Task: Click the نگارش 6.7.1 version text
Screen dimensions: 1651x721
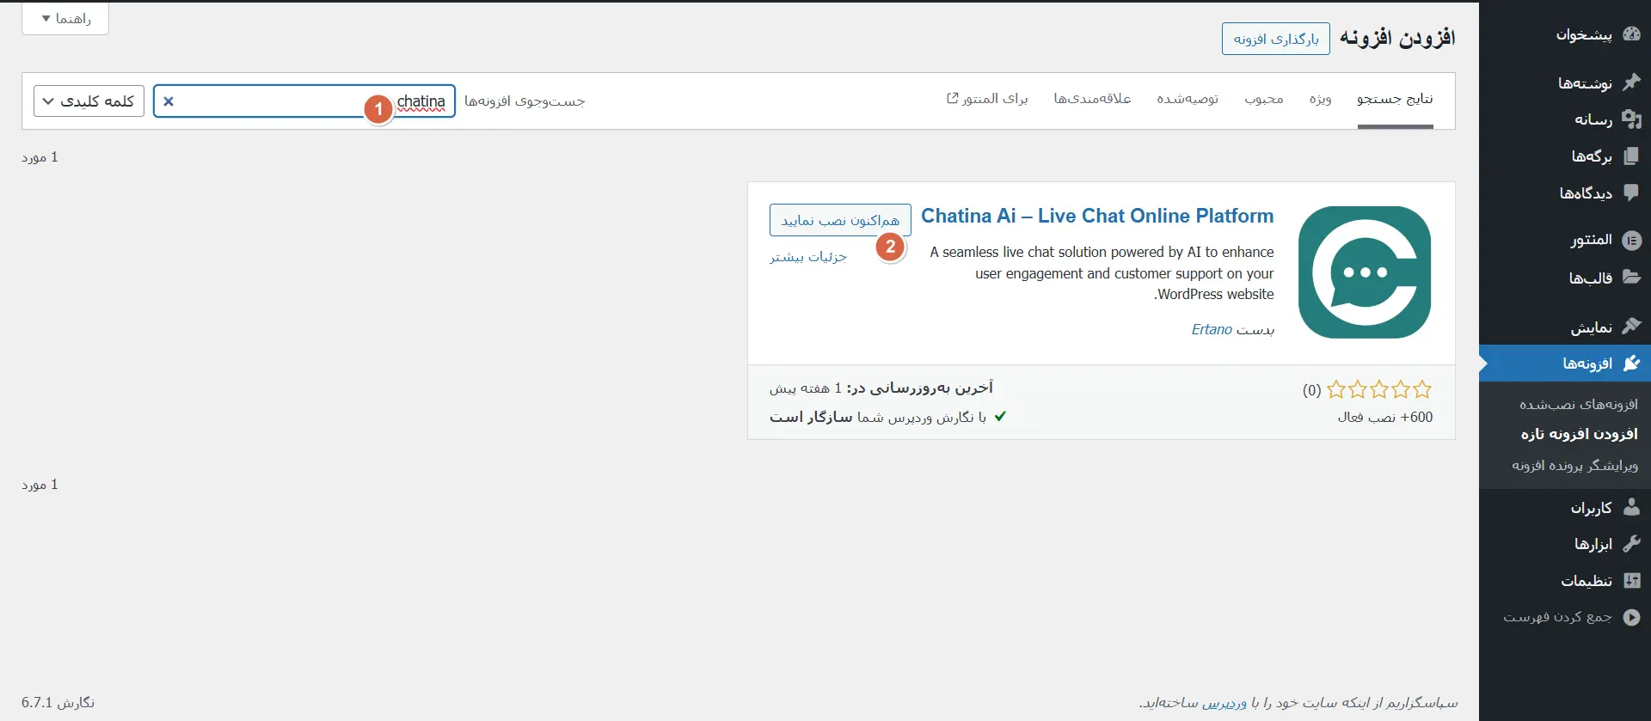Action: click(x=58, y=702)
